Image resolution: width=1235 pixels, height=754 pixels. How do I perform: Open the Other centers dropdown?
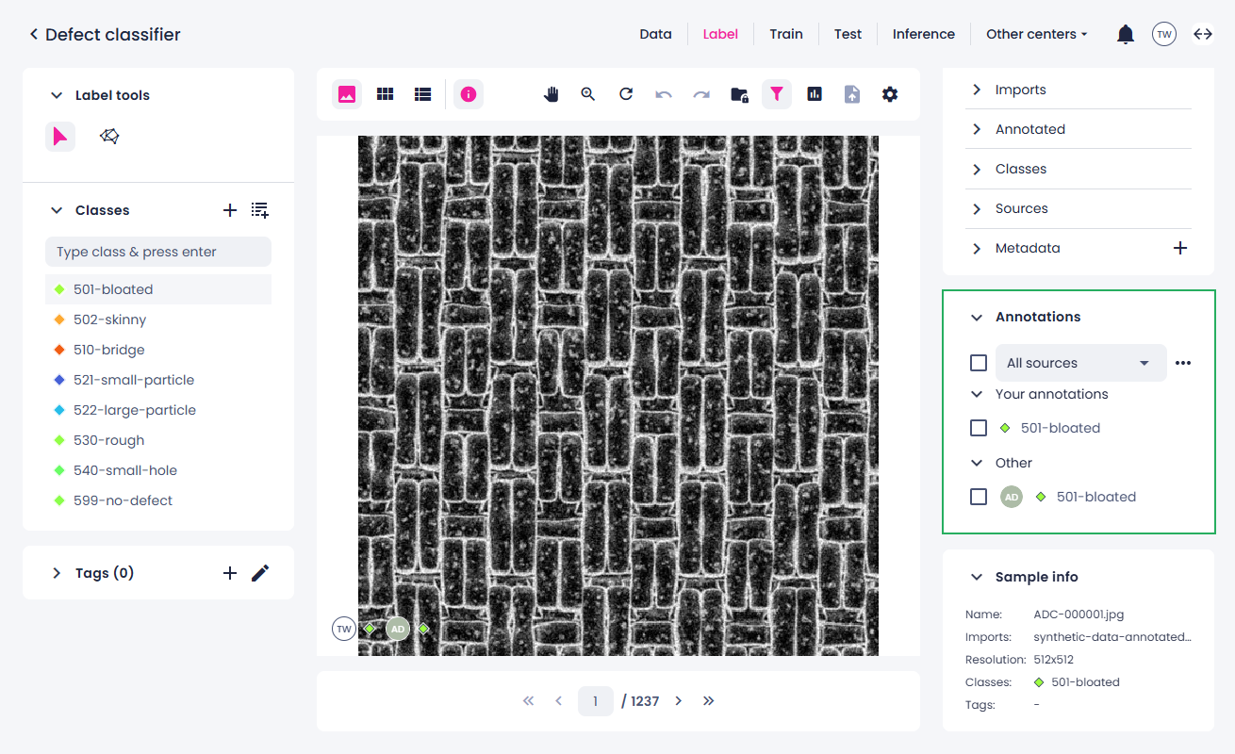[1036, 34]
